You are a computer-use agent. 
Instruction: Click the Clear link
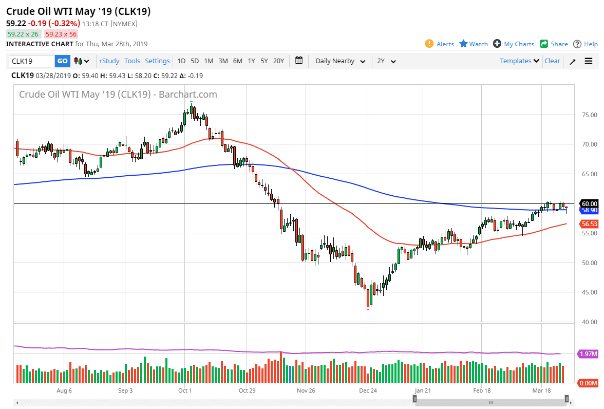[x=552, y=61]
